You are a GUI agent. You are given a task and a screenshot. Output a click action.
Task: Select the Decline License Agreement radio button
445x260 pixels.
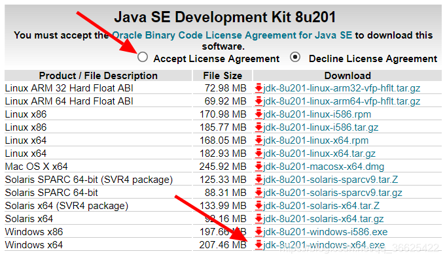point(295,57)
